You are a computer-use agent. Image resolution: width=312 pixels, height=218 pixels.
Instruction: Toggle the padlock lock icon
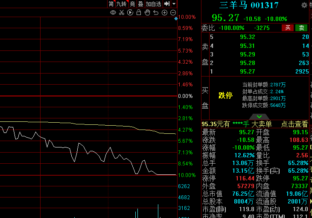[x=139, y=12]
